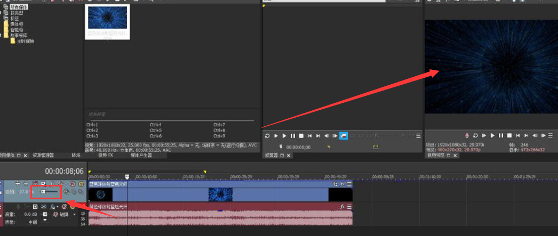Close the project media panel tab
558x236 pixels.
25,156
